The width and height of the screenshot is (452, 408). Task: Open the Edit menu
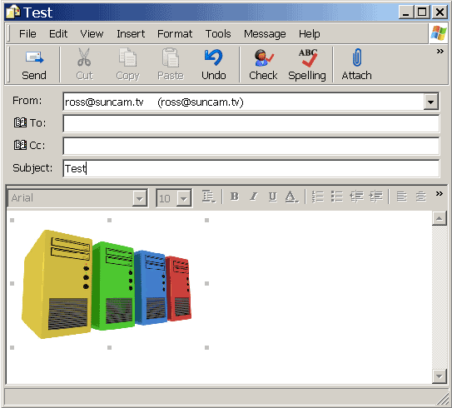point(58,34)
